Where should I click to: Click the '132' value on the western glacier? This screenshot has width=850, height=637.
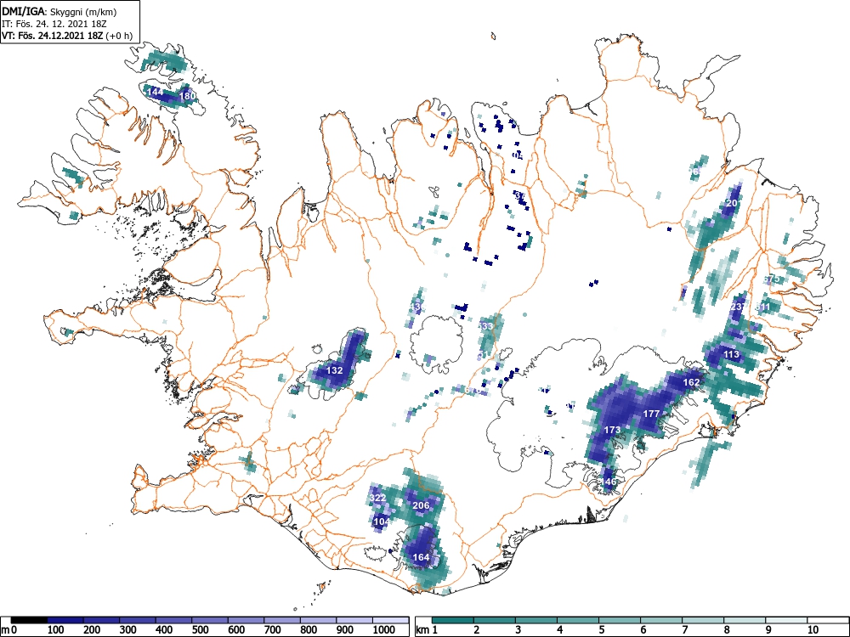tap(334, 370)
